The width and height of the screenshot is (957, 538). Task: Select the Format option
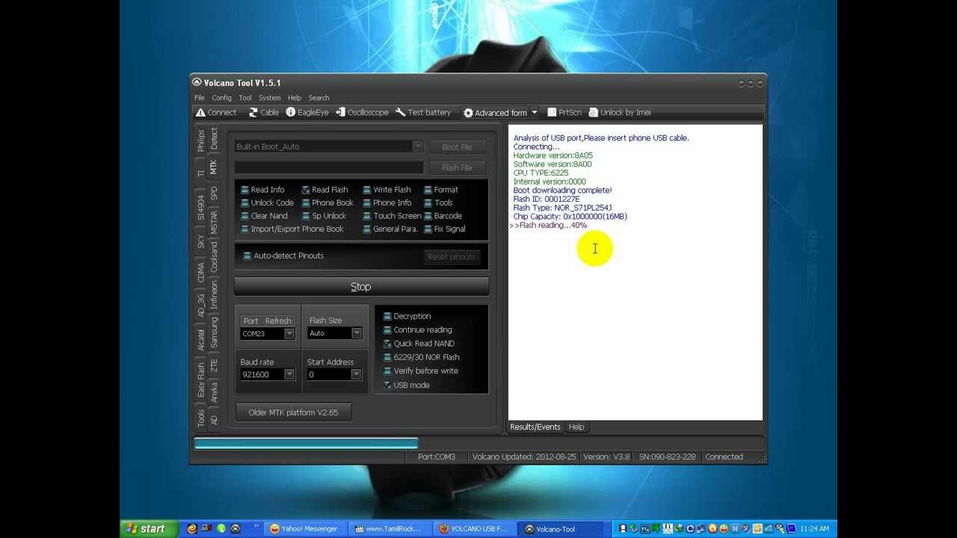[441, 190]
